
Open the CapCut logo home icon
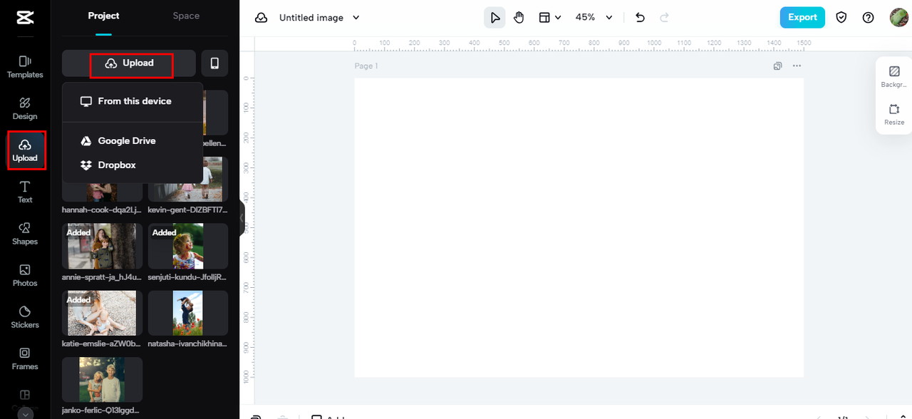(24, 18)
